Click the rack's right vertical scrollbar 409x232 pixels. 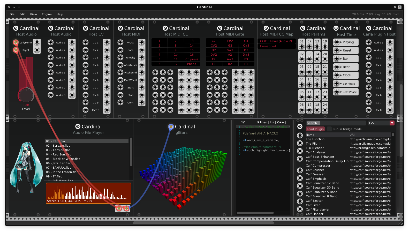[401, 121]
